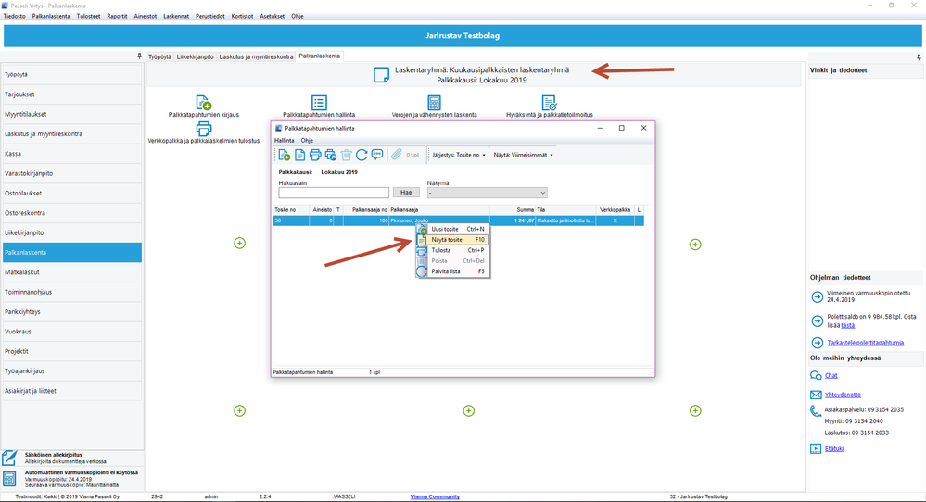
Task: Click the Maksettu ja ilmoitettu status cell
Action: click(x=565, y=220)
